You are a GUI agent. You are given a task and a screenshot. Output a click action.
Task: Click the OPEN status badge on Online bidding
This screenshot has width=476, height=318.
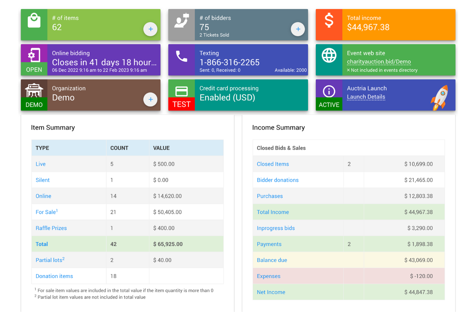[34, 70]
